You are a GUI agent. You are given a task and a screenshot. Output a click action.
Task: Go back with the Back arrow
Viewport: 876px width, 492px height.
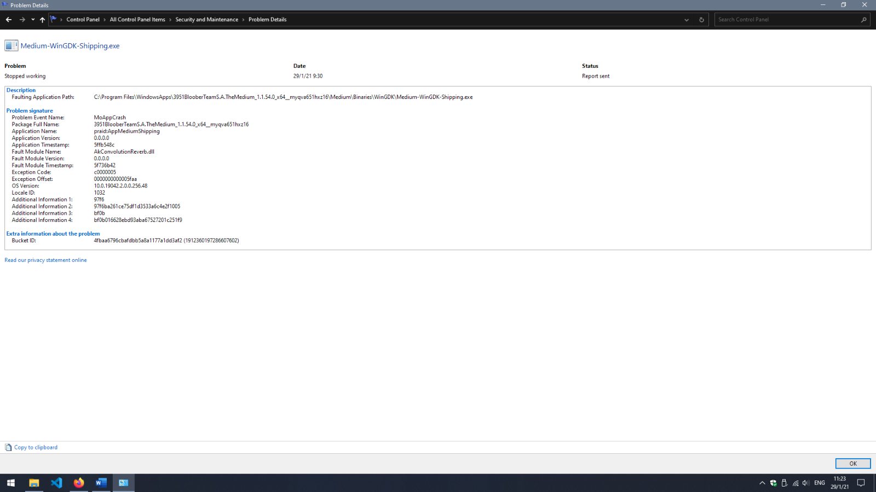coord(9,20)
